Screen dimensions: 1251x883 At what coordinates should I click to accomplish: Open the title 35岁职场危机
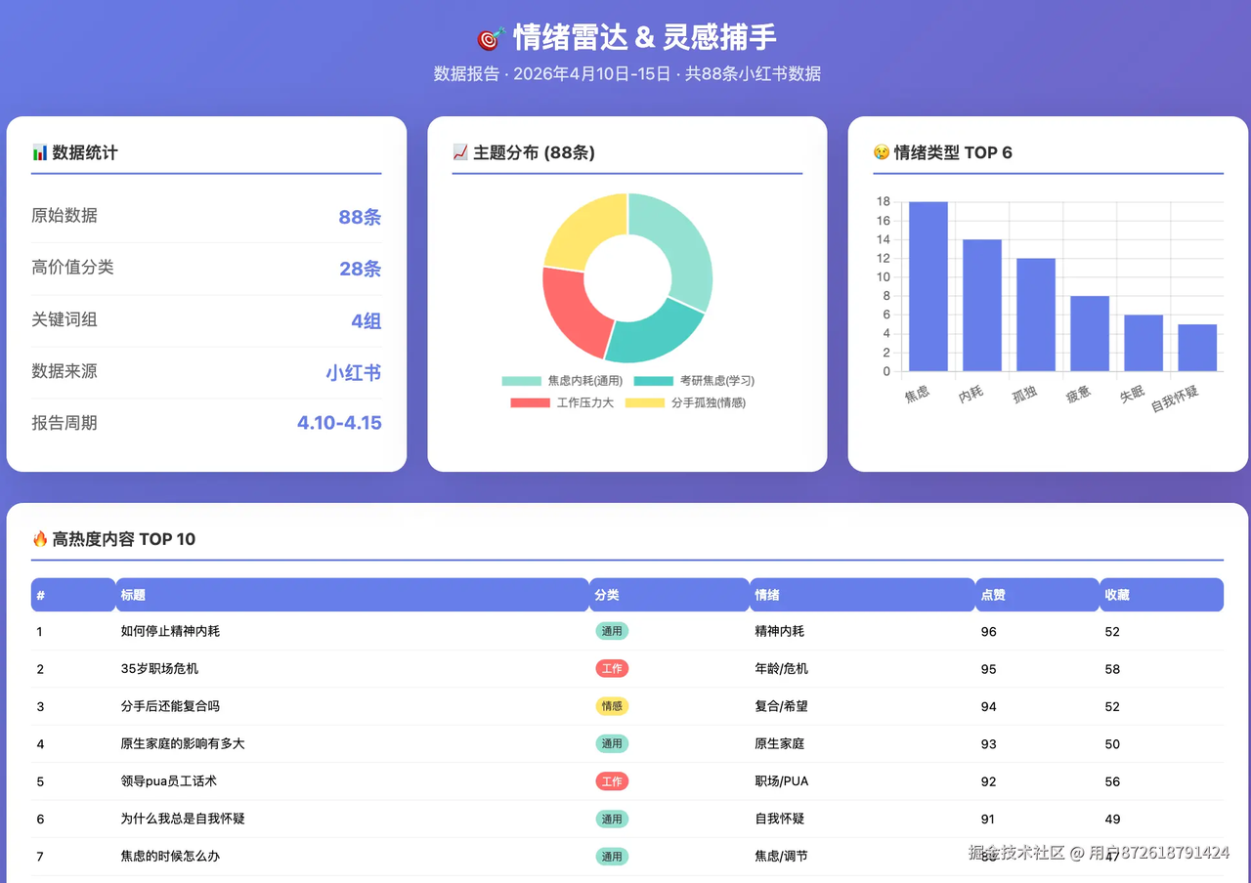tap(159, 669)
